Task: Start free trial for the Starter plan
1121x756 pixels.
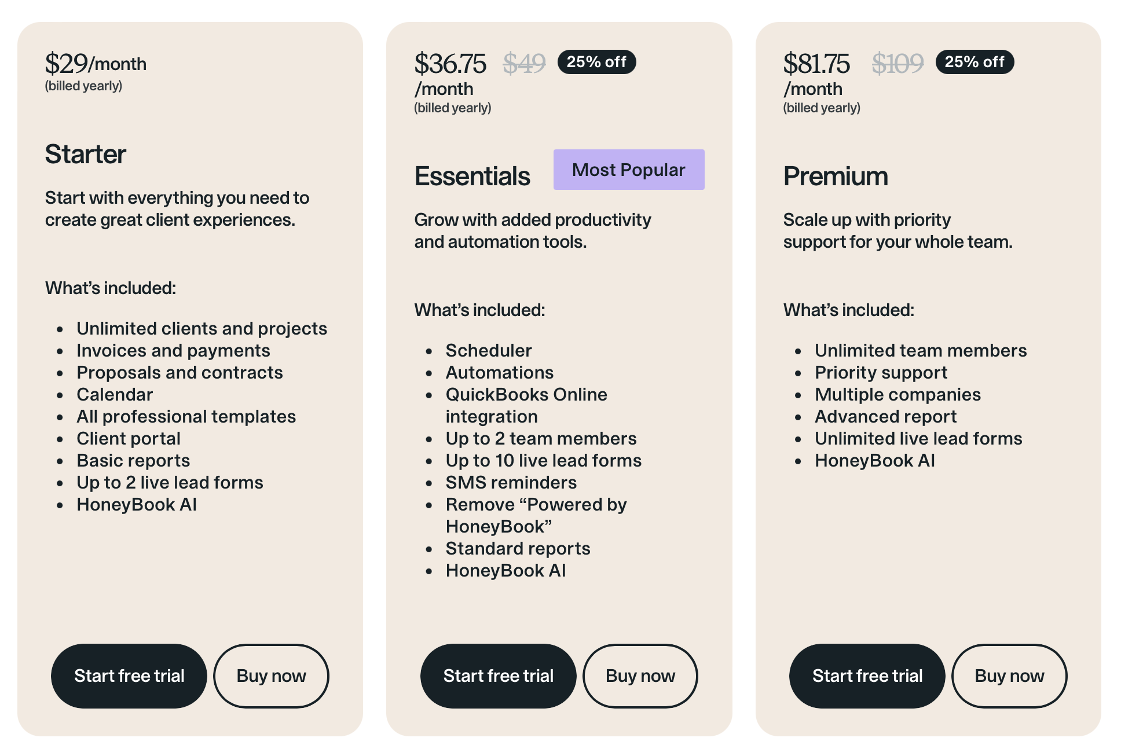Action: 129,676
